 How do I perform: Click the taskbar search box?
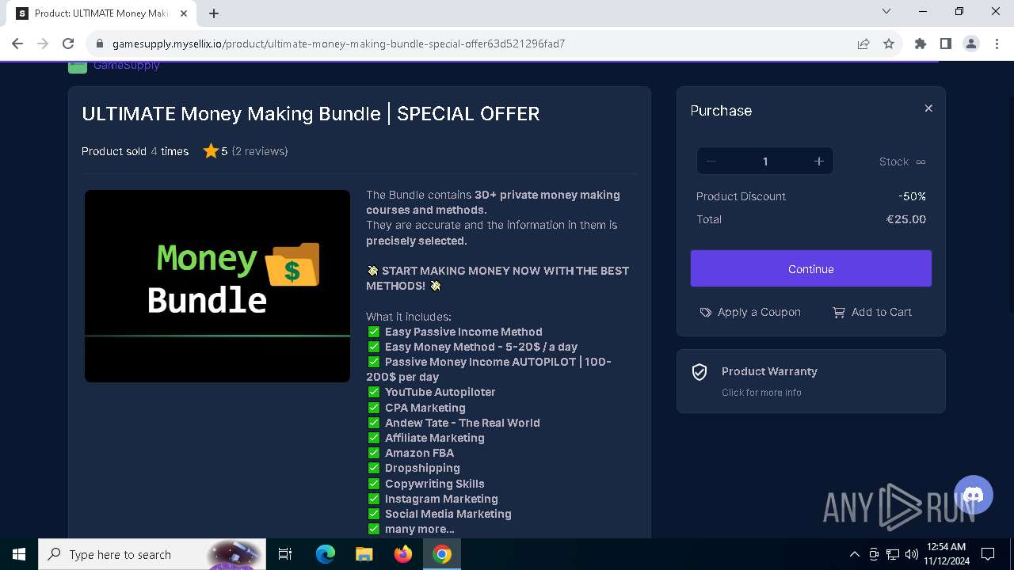coord(151,554)
